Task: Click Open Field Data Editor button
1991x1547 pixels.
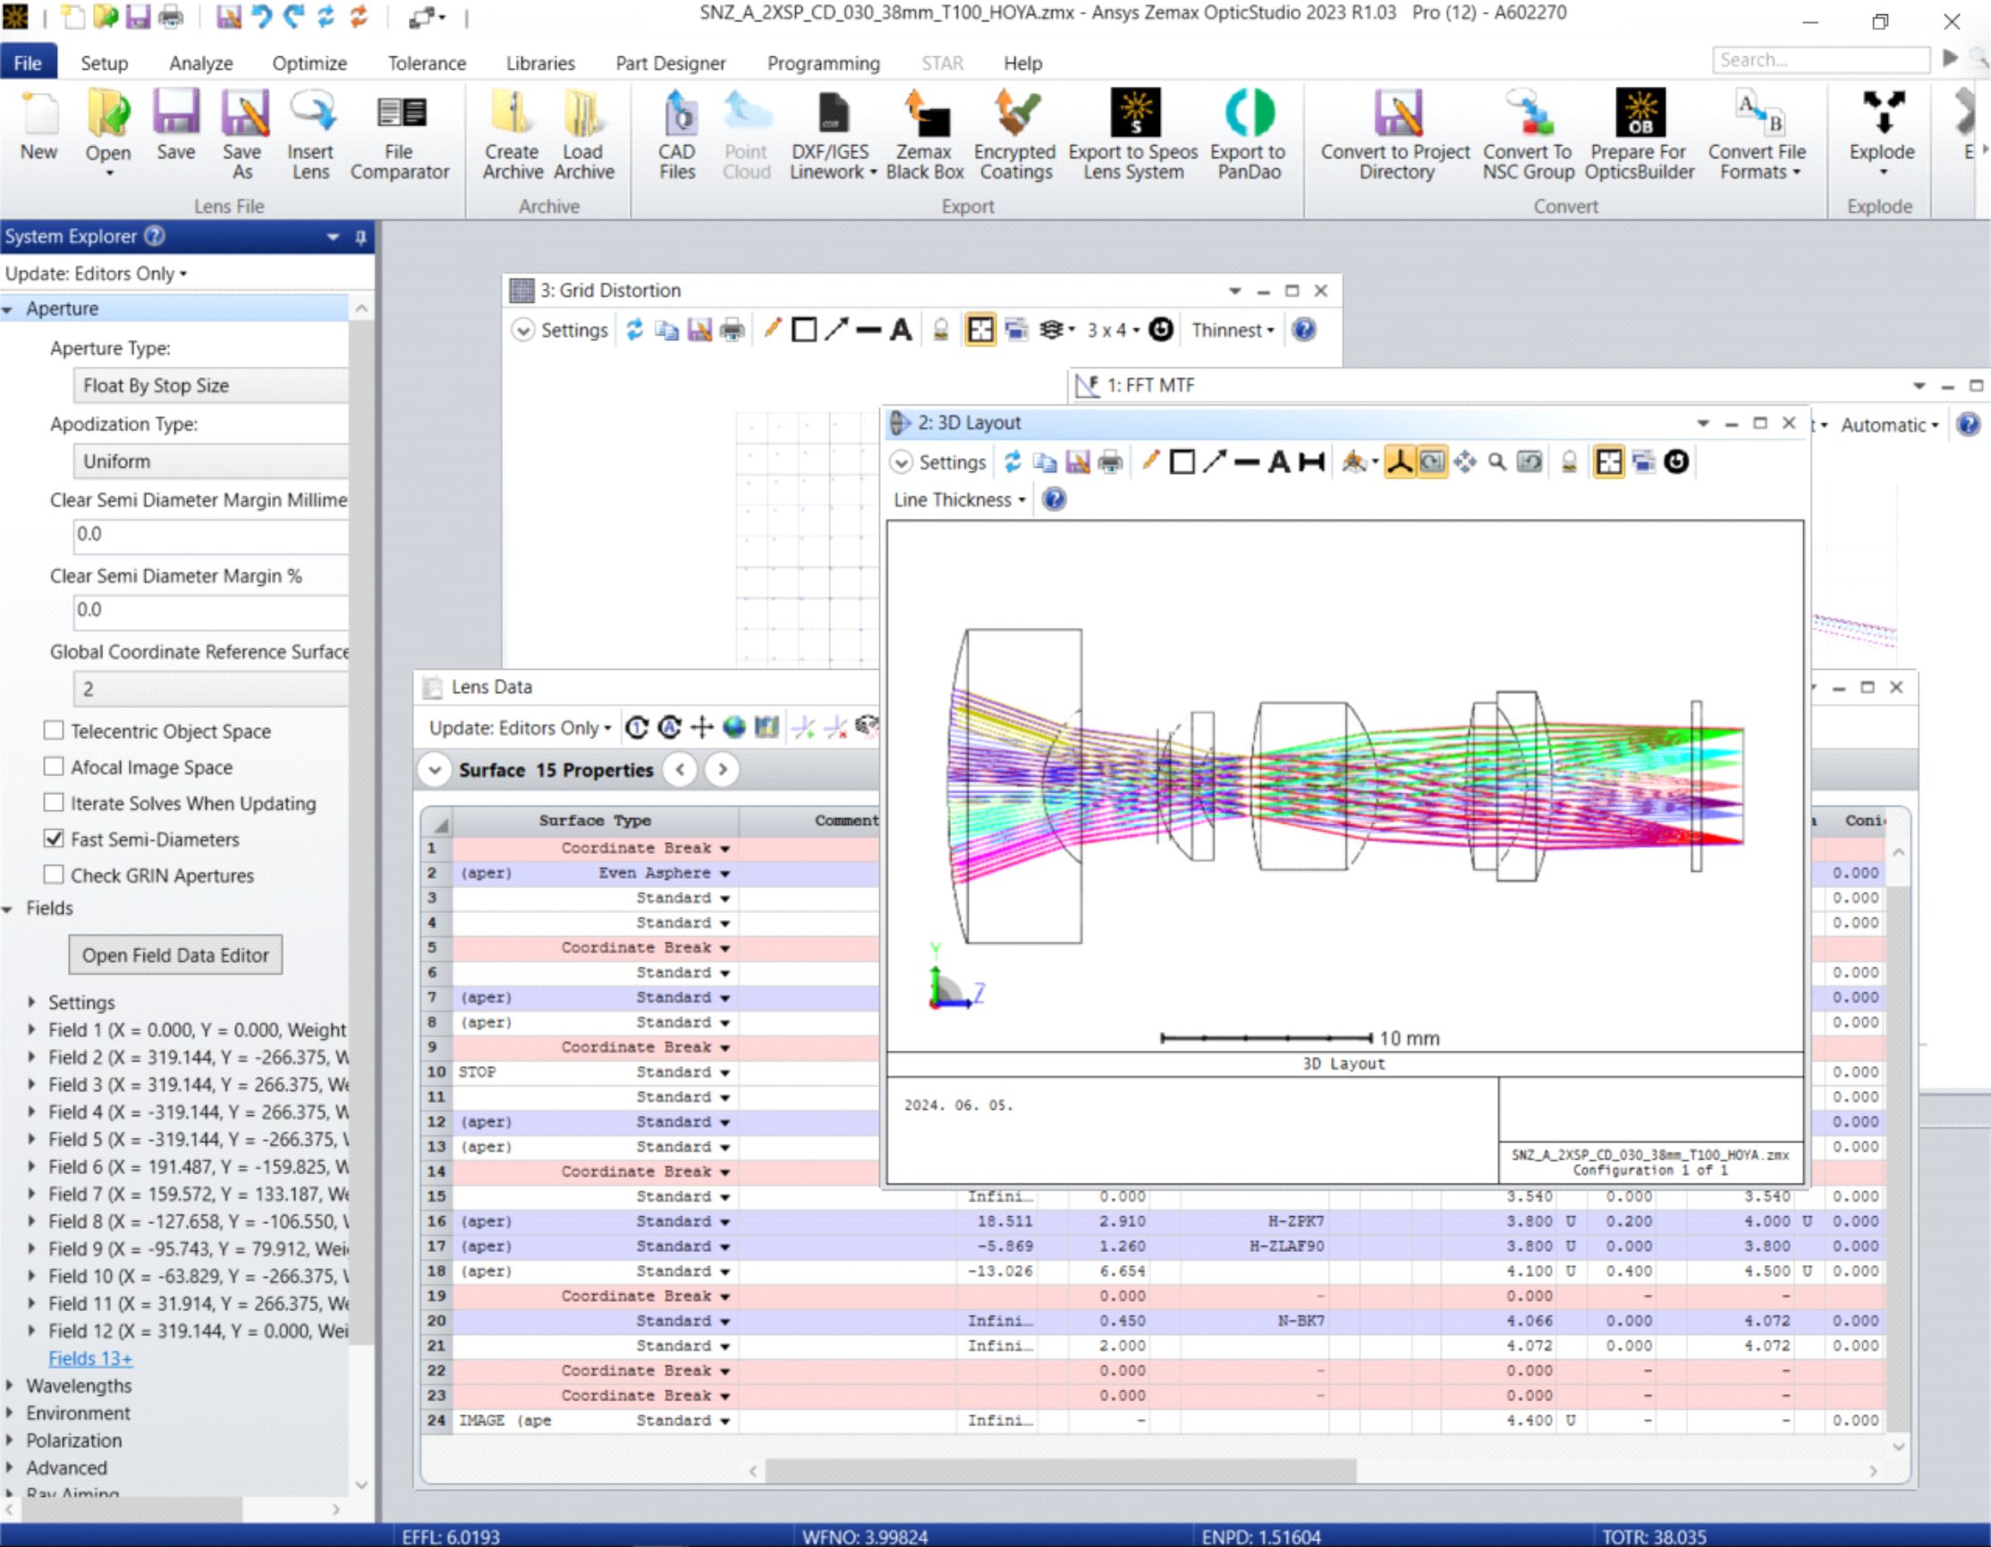Action: pyautogui.click(x=175, y=954)
